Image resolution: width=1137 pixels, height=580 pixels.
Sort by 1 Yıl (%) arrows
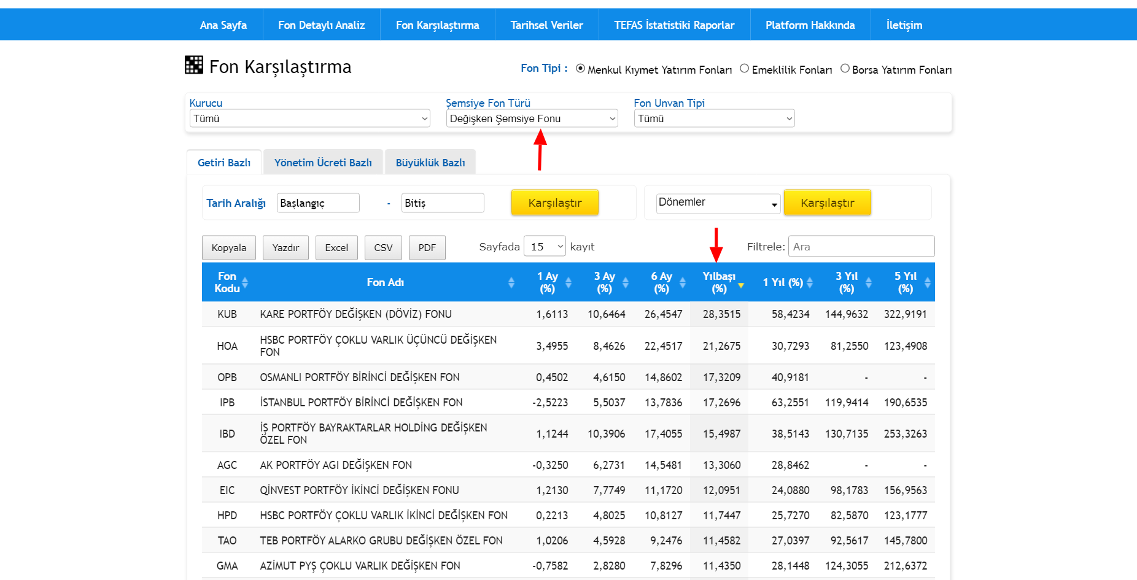tap(809, 282)
